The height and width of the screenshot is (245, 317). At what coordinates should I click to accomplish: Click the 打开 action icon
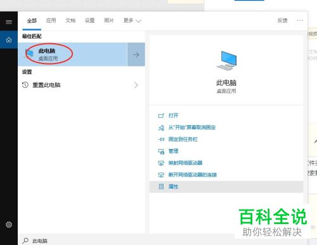161,116
